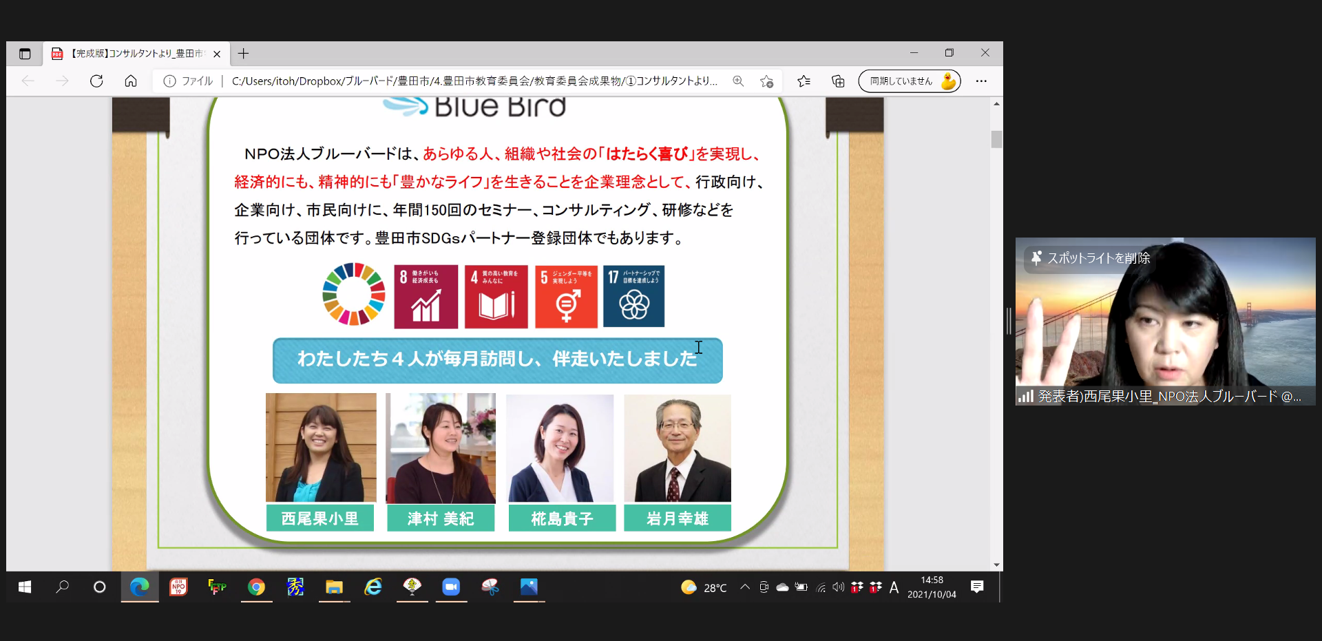Reload the page with Refresh icon
Viewport: 1322px width, 641px height.
click(x=96, y=81)
